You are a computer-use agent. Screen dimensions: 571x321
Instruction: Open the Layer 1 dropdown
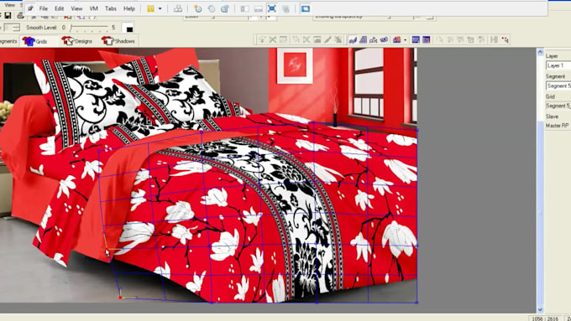point(558,65)
